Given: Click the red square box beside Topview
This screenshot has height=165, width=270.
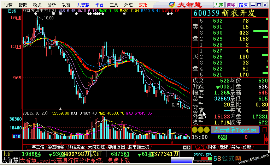Looking at the screenshot, I should [x=265, y=130].
